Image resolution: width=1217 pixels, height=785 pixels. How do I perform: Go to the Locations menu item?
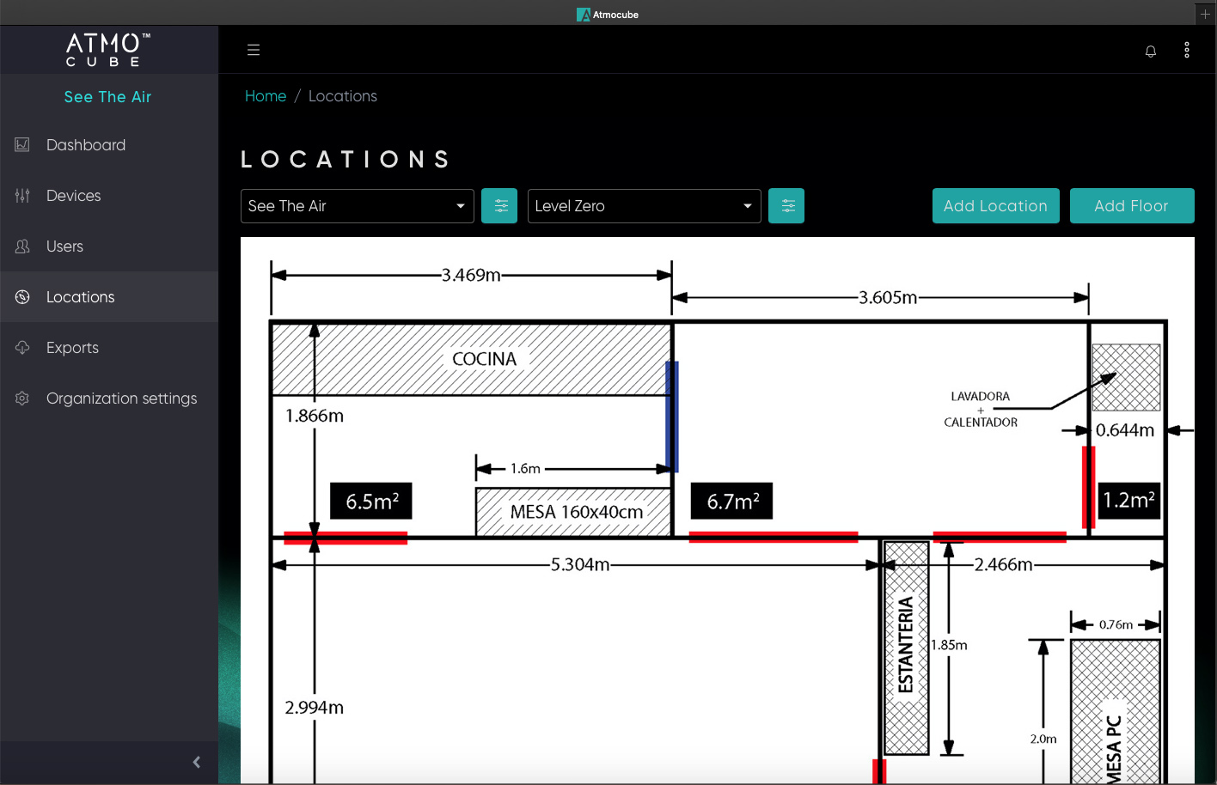point(80,297)
